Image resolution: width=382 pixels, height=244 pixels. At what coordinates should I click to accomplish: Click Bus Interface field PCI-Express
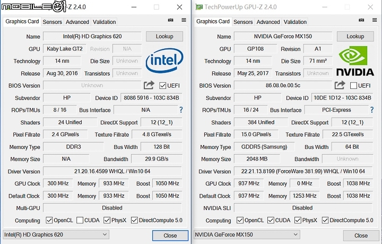pos(336,110)
